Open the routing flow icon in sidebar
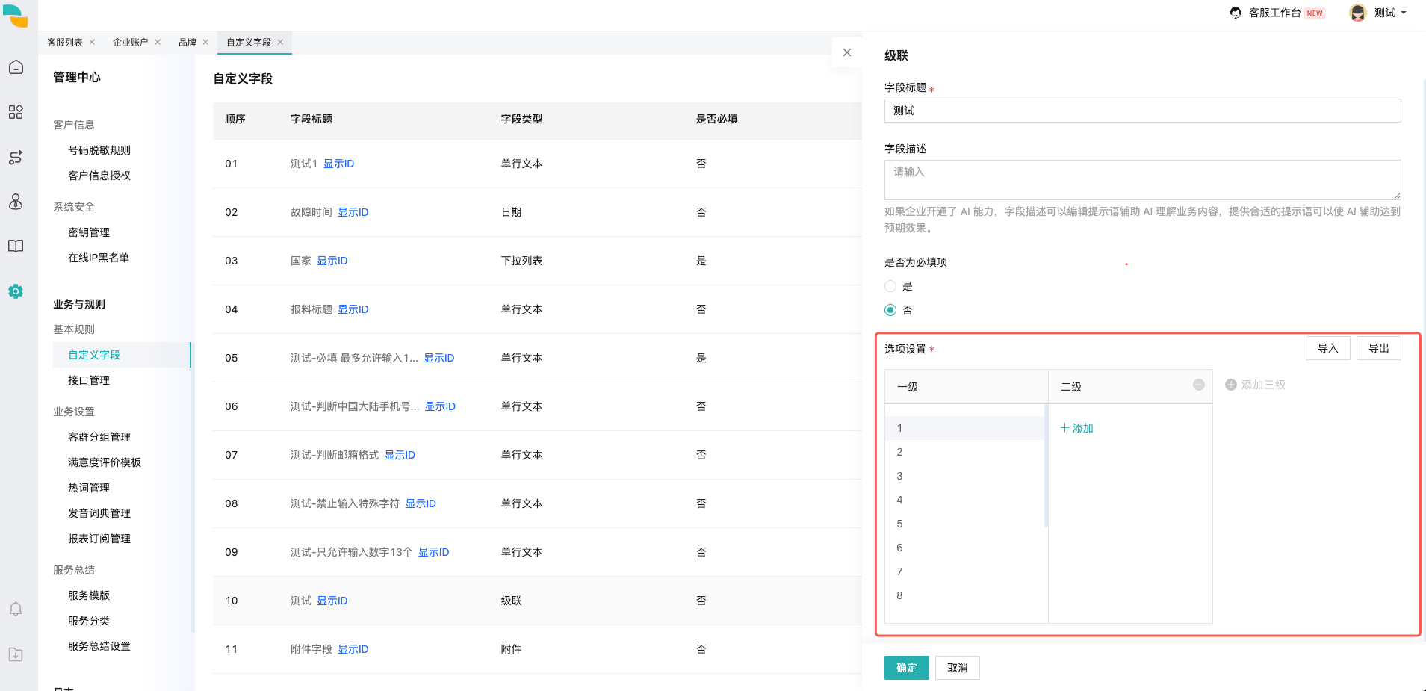 tap(16, 157)
